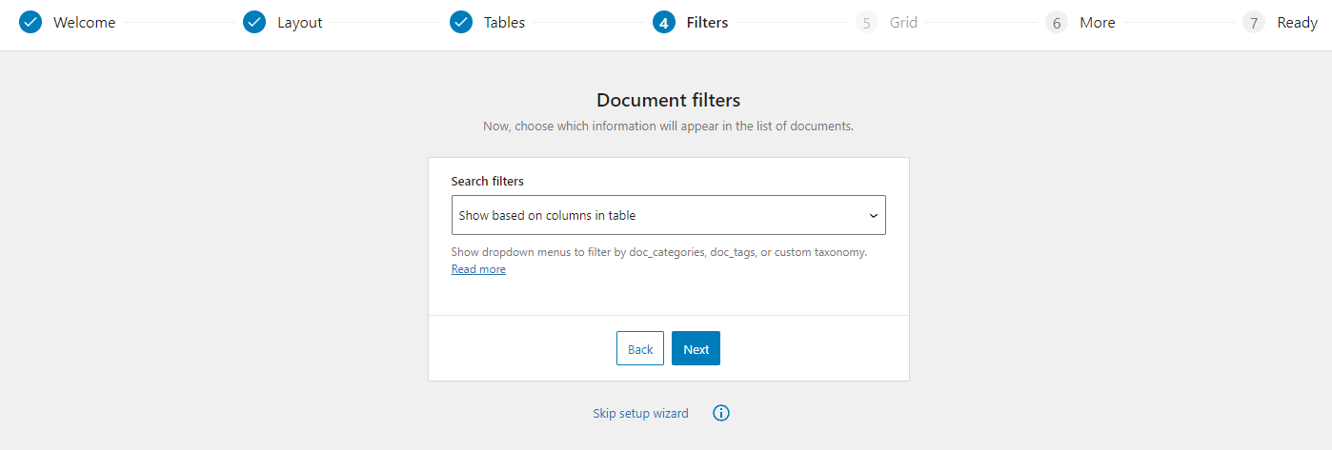Switch to the Tables step label
1332x450 pixels.
pos(504,22)
